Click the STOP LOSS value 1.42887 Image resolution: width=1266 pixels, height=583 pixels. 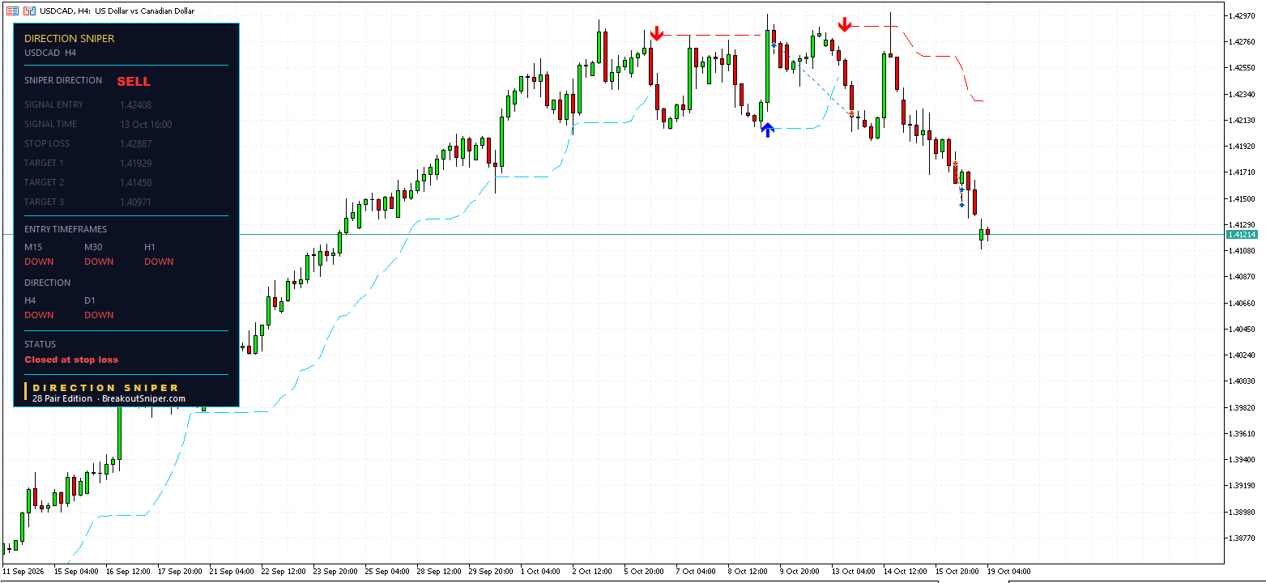(x=135, y=143)
